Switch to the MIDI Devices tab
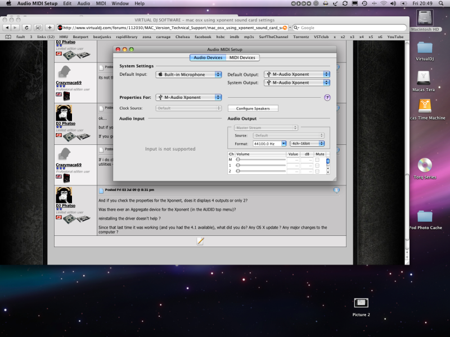The image size is (450, 337). coord(242,57)
